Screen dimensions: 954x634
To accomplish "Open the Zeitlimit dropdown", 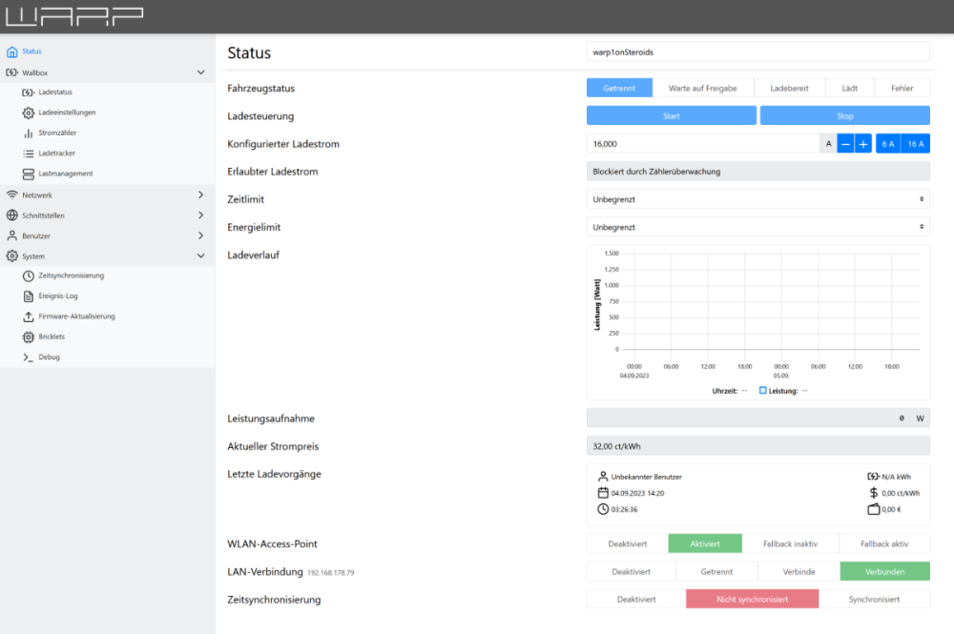I will (x=757, y=199).
